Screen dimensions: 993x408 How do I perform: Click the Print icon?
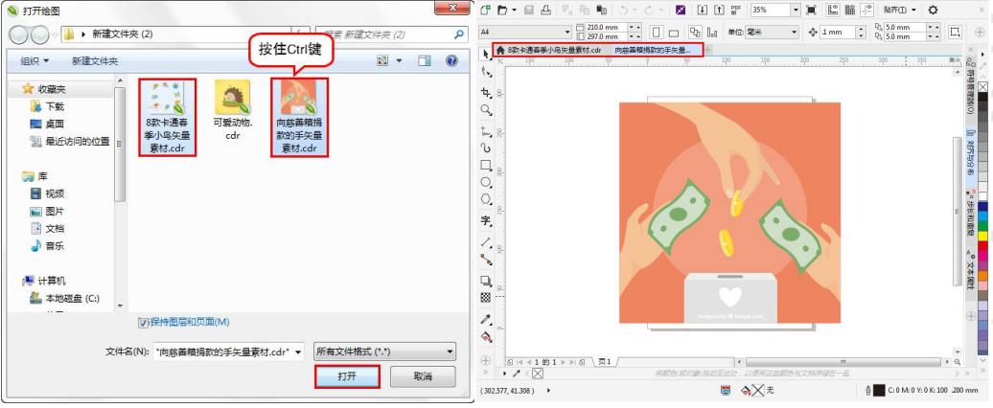pyautogui.click(x=546, y=10)
